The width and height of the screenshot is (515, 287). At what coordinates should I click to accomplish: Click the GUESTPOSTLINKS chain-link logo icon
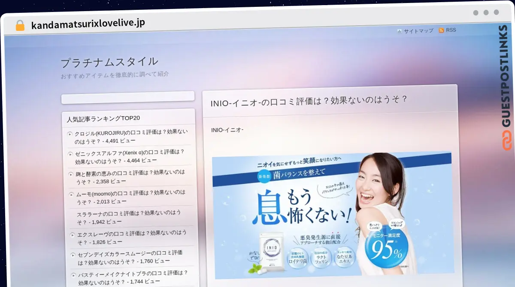coord(508,140)
